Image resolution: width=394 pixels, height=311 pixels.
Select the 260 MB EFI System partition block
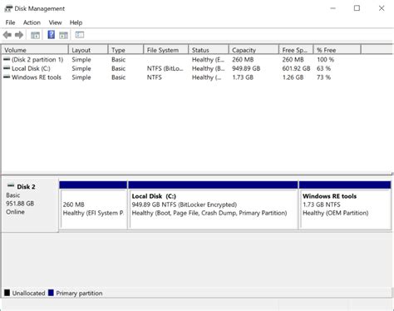tap(93, 205)
